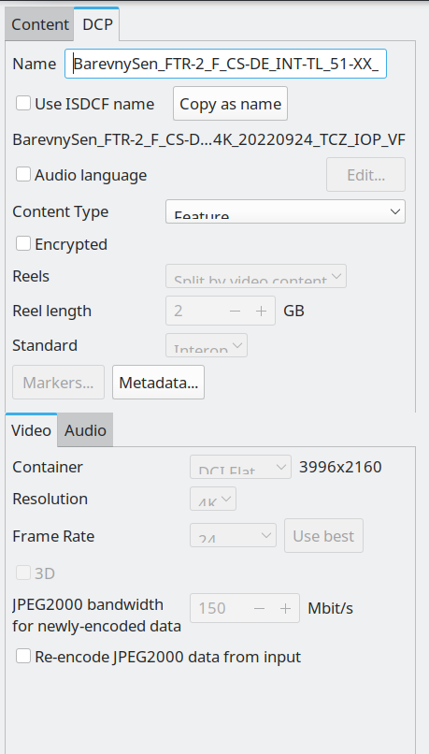
Task: Increase reel length with the plus button
Action: pos(262,312)
